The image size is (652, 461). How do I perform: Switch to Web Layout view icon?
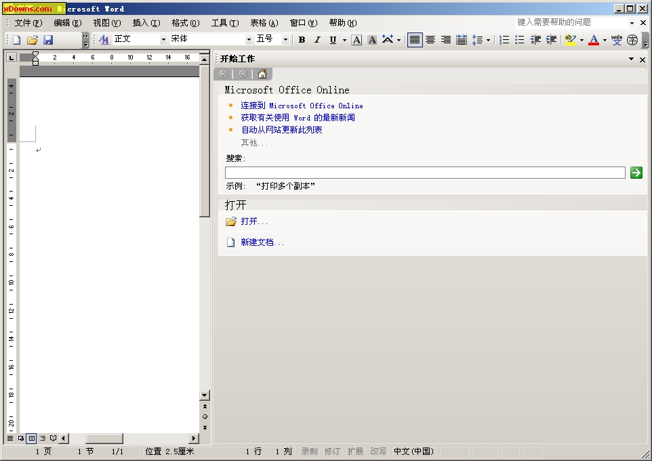pos(21,438)
